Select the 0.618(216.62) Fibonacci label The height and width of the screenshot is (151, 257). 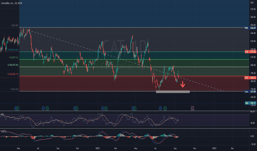[x=13, y=50]
